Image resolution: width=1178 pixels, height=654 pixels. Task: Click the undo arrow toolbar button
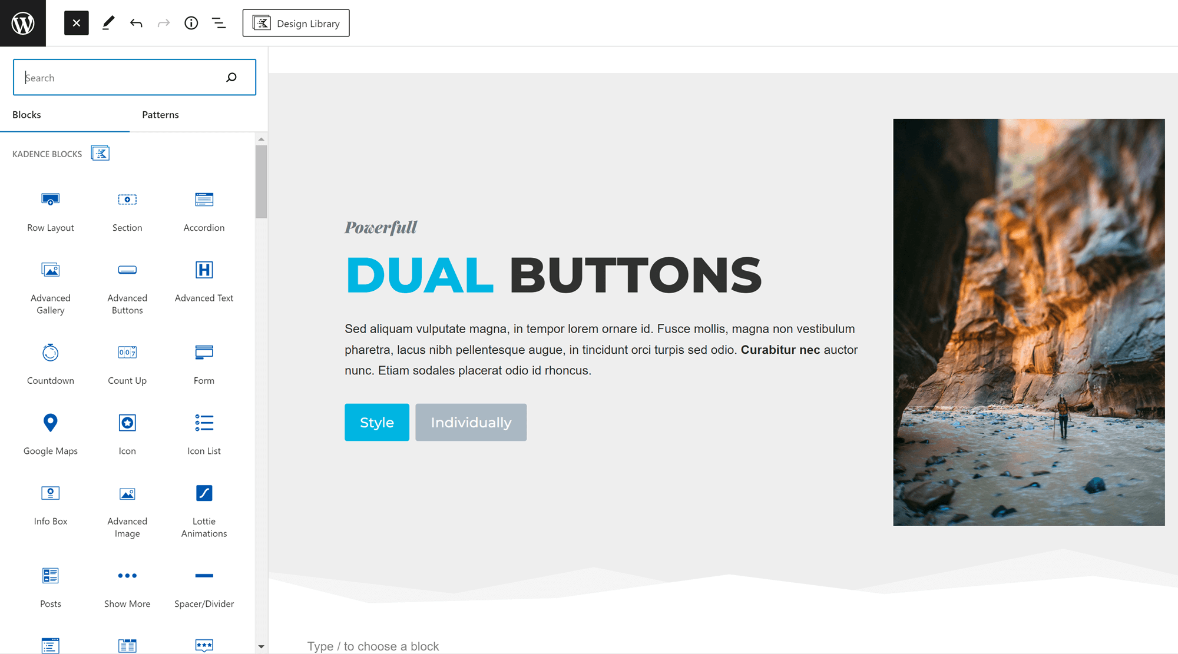click(x=135, y=24)
